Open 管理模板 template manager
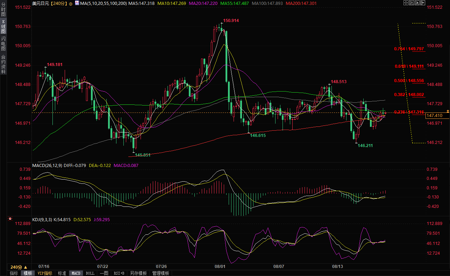 click(160, 273)
